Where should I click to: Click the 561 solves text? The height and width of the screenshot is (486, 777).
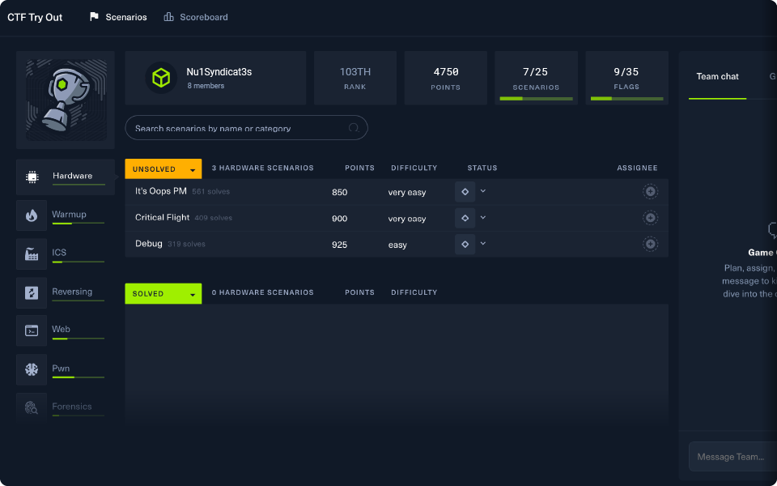[x=211, y=191]
